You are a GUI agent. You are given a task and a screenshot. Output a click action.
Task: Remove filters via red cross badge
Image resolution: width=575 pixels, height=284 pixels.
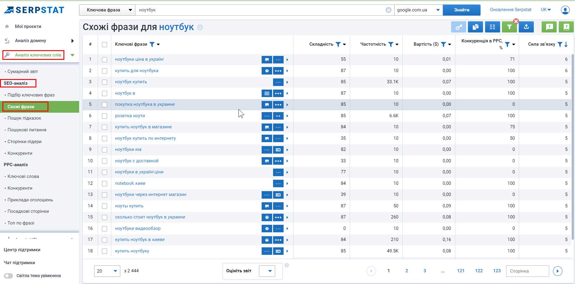[x=516, y=21]
